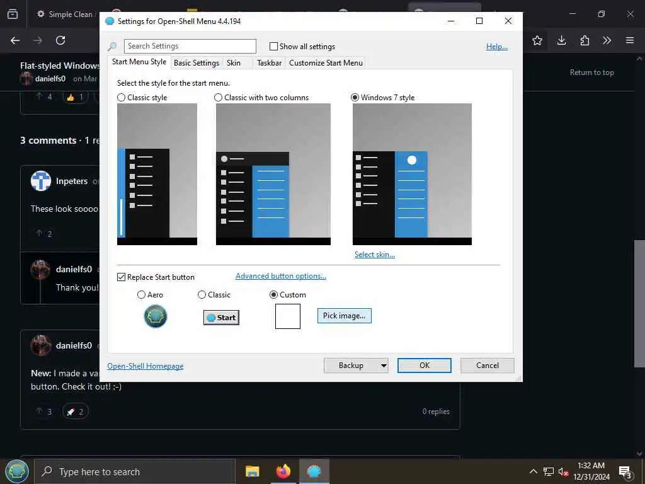Click the thumbs-up reaction on the post

pos(76,97)
